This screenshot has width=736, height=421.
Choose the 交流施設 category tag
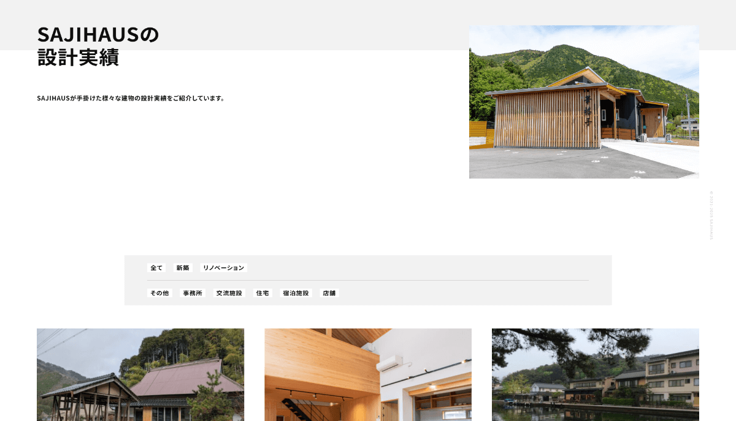click(x=229, y=293)
